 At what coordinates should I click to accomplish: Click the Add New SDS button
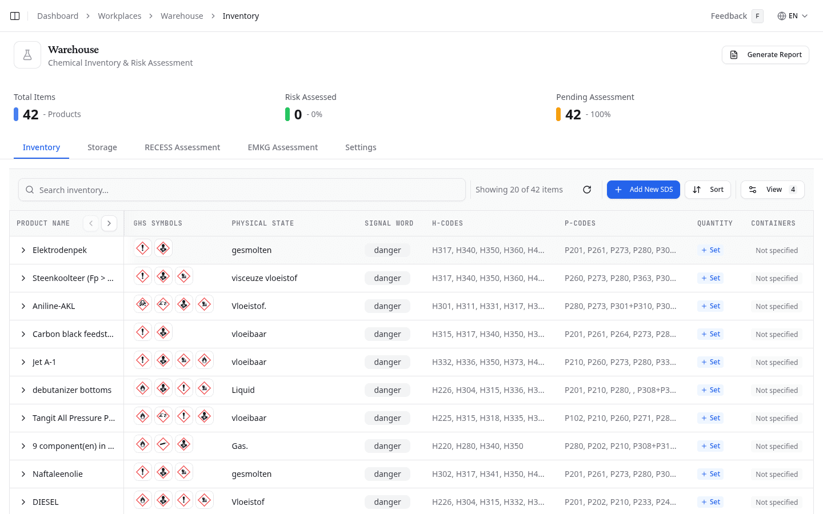[643, 190]
